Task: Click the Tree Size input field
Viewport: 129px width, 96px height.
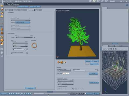Action: pyautogui.click(x=66, y=73)
